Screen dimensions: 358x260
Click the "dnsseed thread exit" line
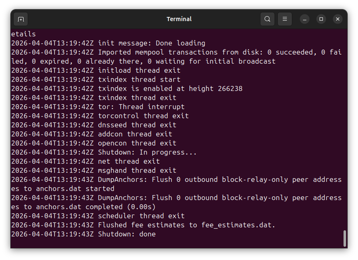(x=137, y=125)
